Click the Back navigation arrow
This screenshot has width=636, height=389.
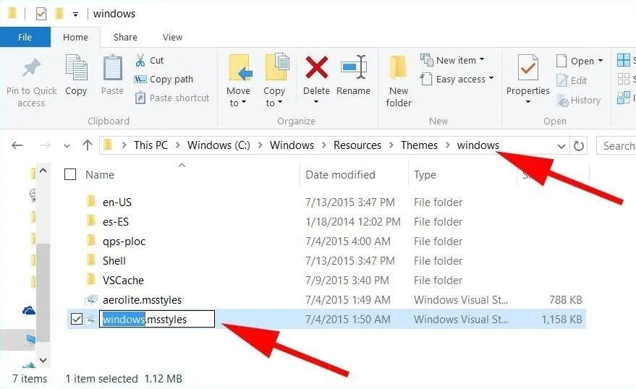point(17,145)
